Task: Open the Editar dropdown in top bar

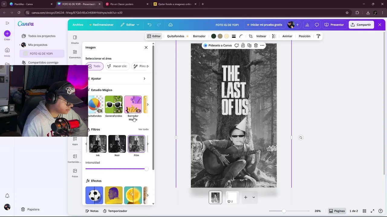Action: [130, 25]
